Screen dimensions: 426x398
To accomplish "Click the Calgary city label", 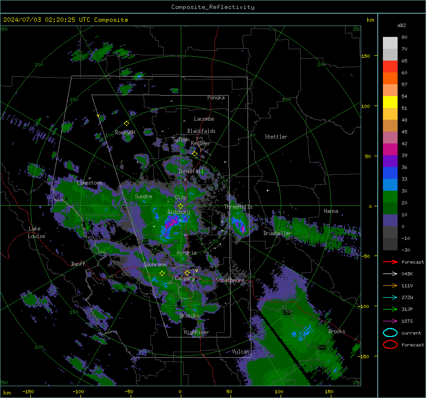I will pos(185,278).
